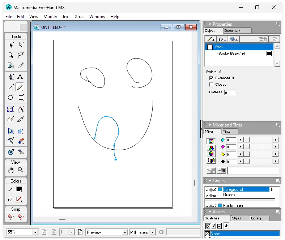
Task: Add a new page button
Action: click(80, 232)
